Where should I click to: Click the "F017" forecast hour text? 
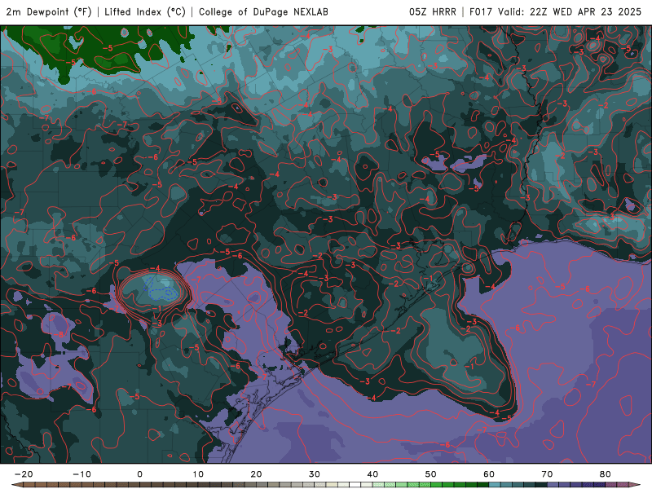pyautogui.click(x=481, y=12)
